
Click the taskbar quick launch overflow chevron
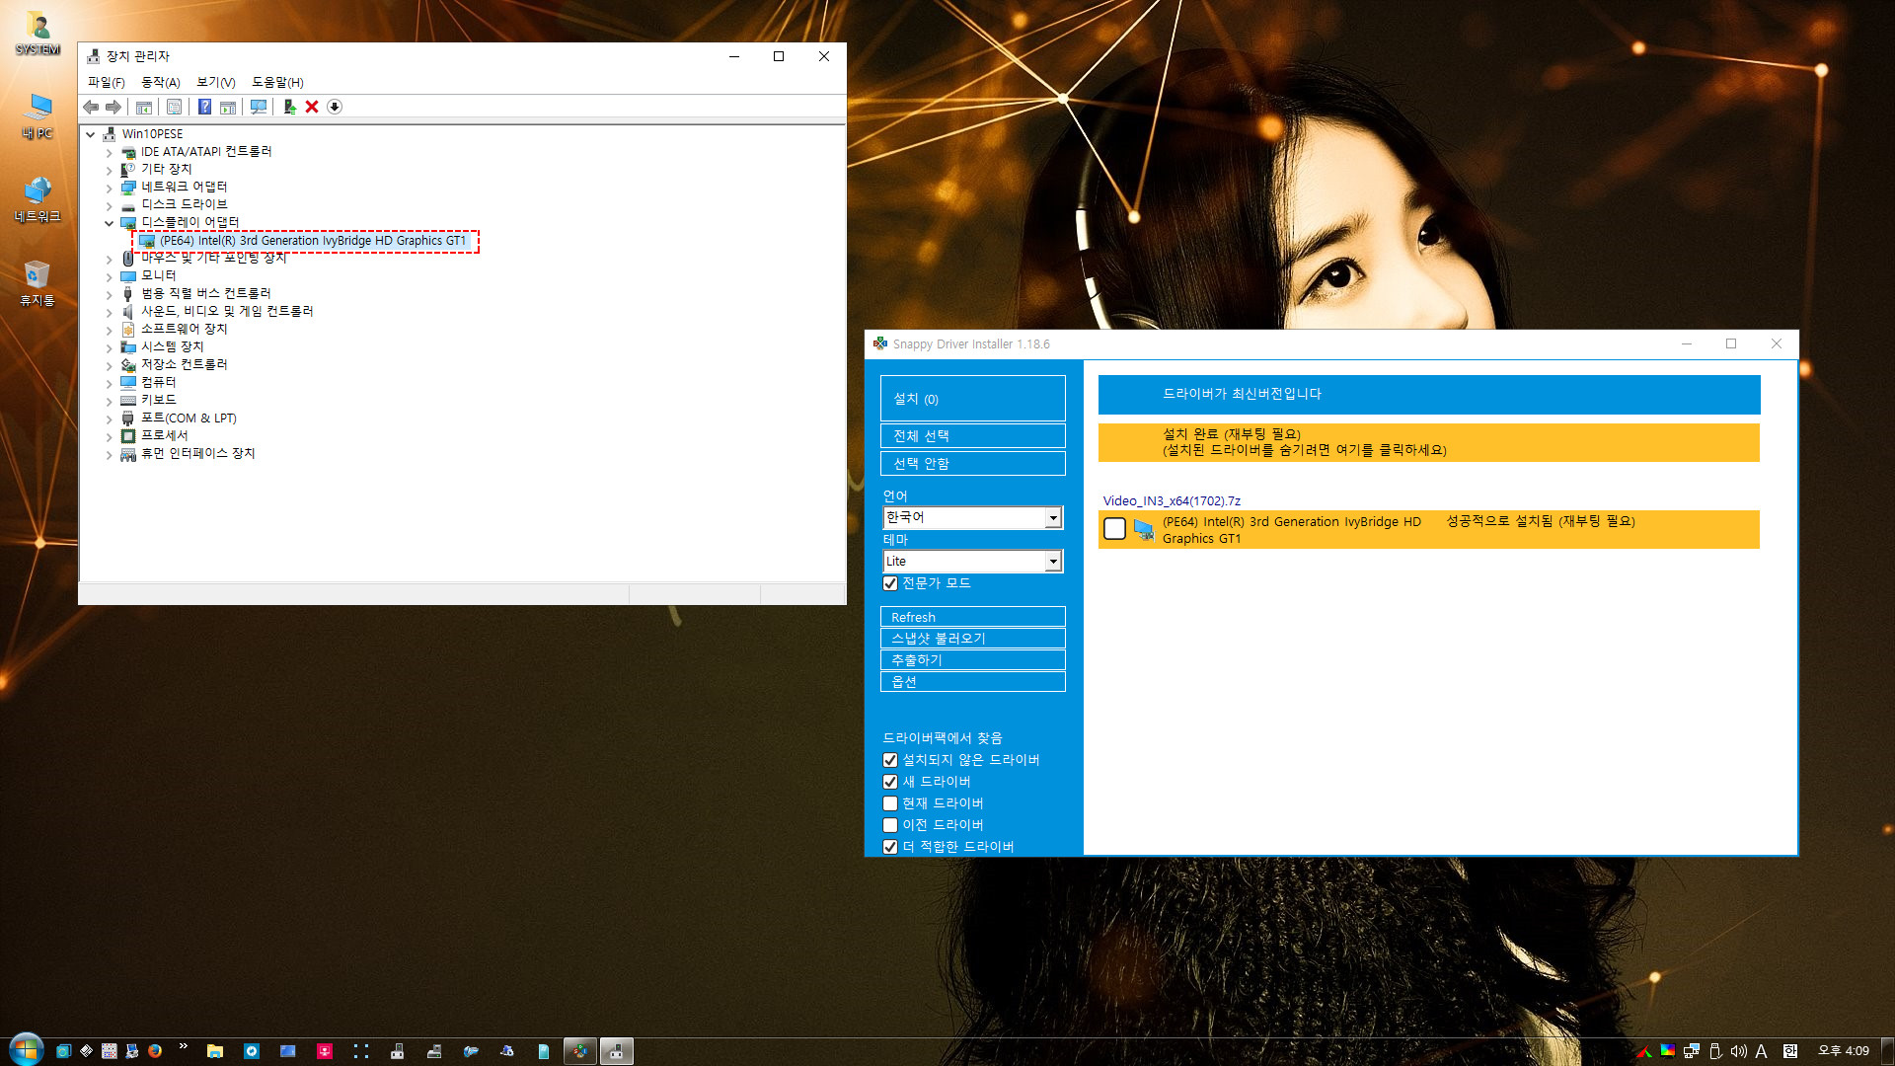tap(183, 1046)
